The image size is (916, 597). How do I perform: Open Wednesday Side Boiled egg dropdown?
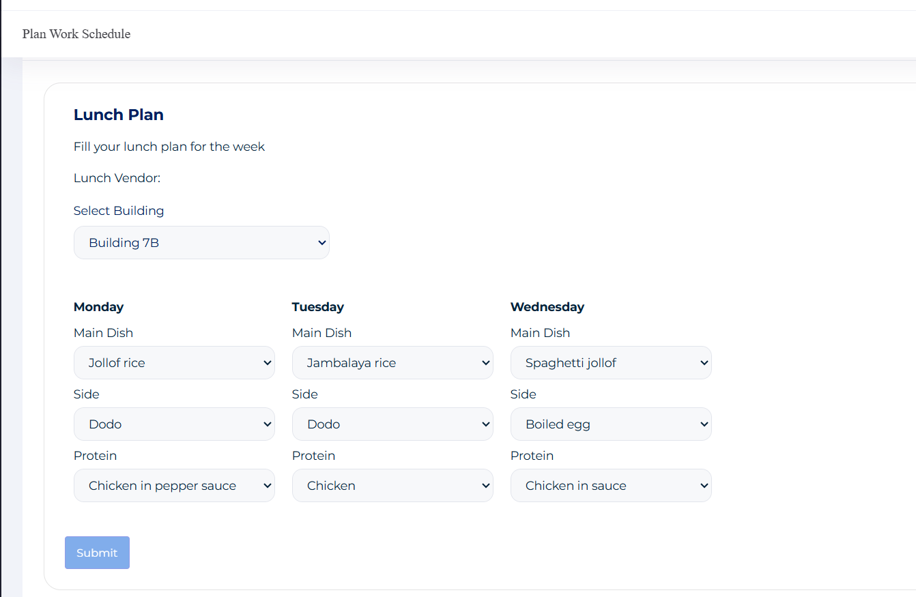pos(610,424)
